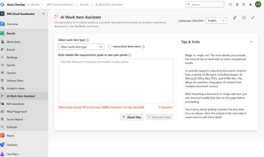Click the Delivery Plans icon in sidebar
The width and height of the screenshot is (264, 157).
click(3, 81)
